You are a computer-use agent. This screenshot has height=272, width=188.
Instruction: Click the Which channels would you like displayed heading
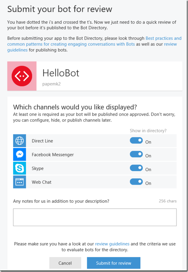click(75, 107)
